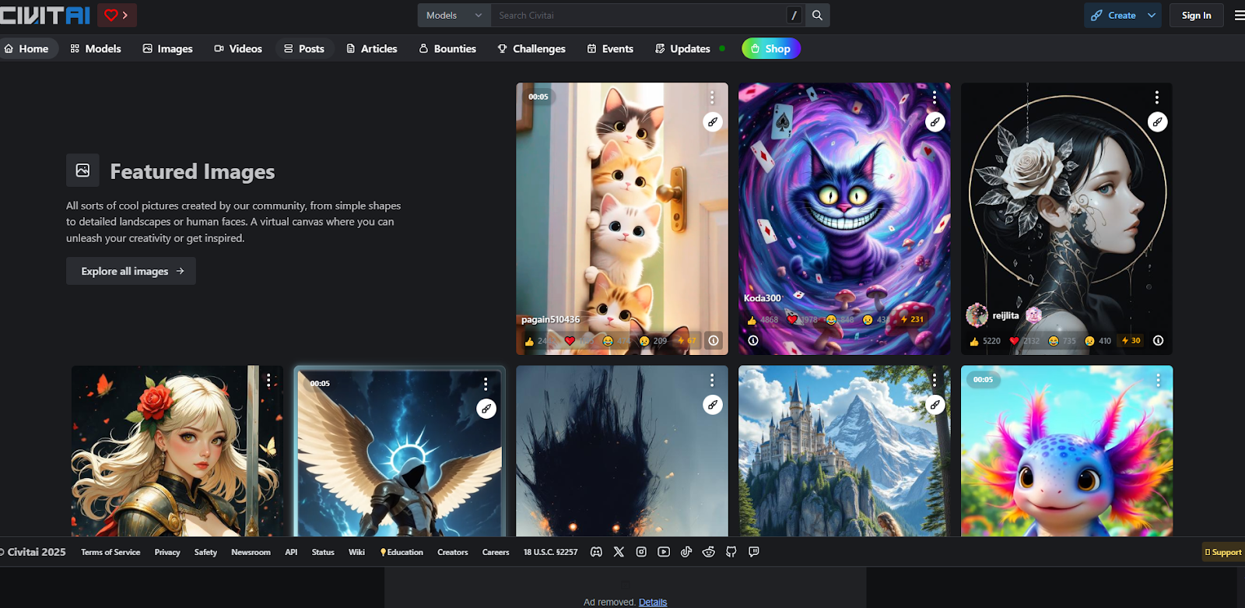This screenshot has width=1245, height=608.
Task: Click the search magnifier button
Action: pos(817,15)
